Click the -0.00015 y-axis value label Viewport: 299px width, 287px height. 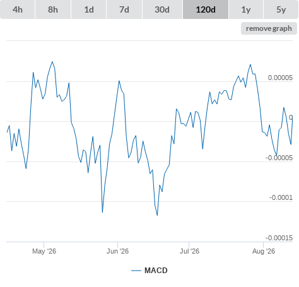click(279, 238)
